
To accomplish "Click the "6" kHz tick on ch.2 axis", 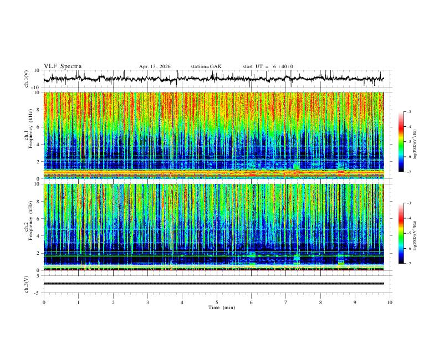I will [x=39, y=219].
